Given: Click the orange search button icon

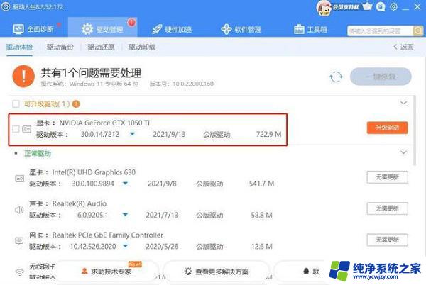Looking at the screenshot, I should [x=418, y=31].
